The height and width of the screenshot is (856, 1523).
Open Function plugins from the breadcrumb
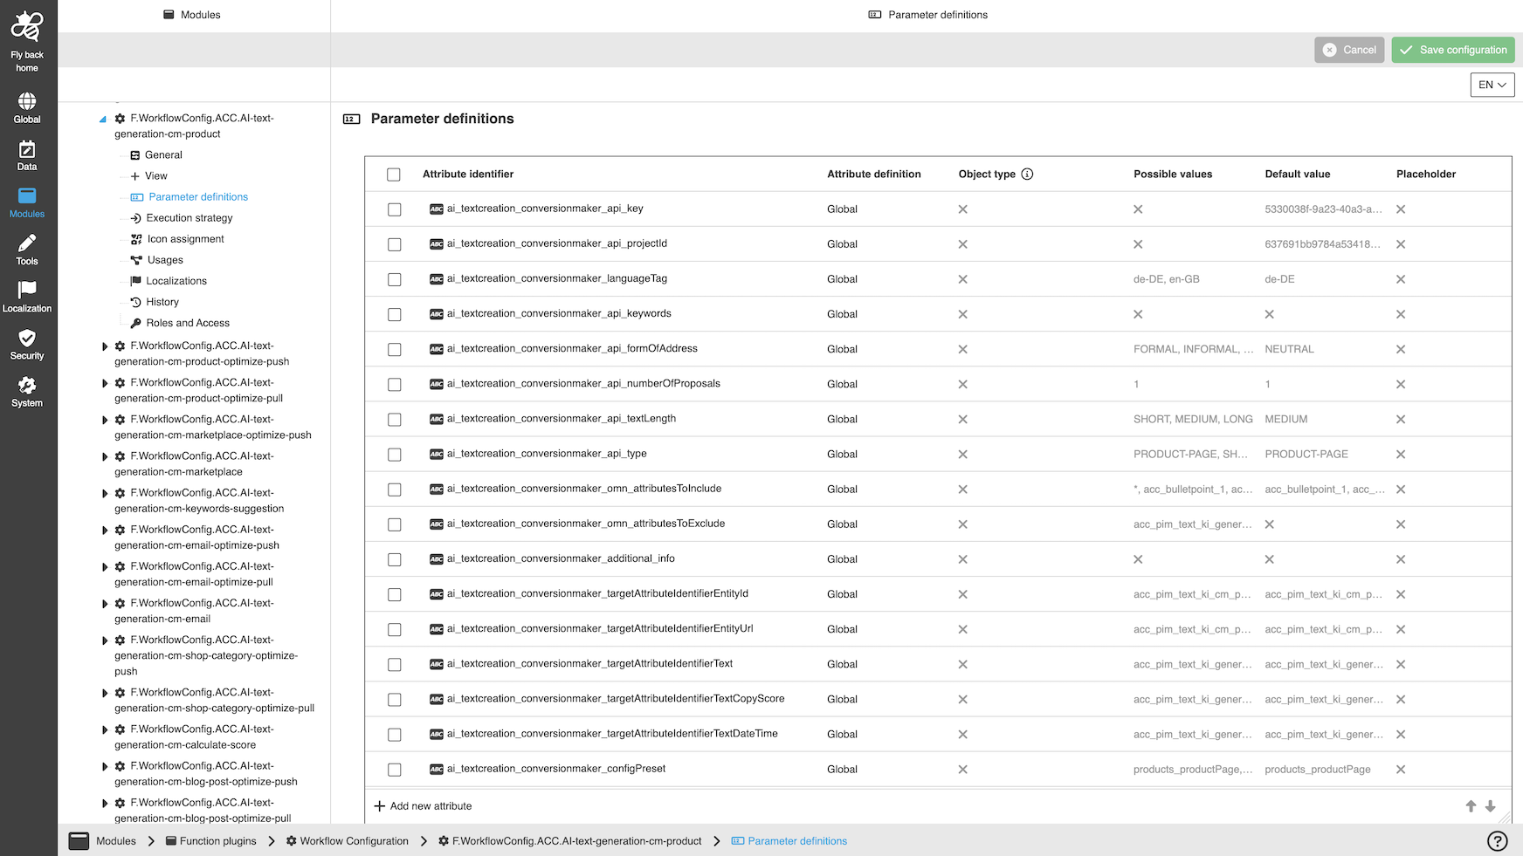point(217,840)
